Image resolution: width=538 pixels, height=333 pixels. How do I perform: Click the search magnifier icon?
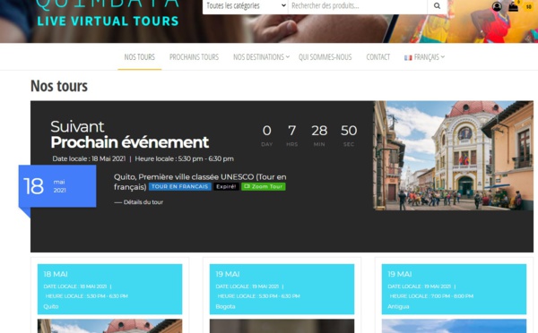coord(437,6)
